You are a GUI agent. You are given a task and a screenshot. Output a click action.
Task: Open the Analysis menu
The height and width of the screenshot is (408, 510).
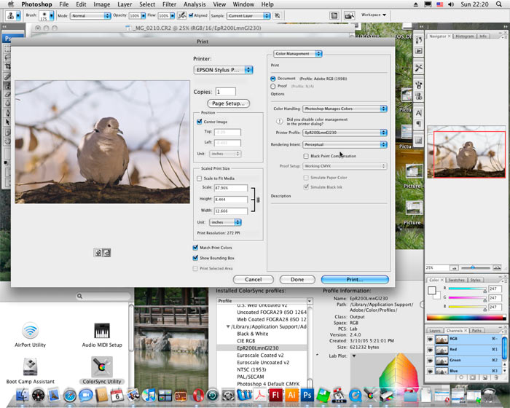[195, 4]
